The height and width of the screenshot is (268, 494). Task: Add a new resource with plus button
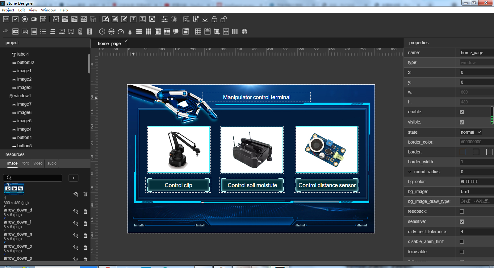tap(73, 178)
